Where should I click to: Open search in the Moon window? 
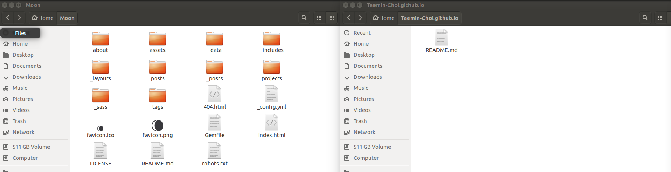[x=304, y=18]
